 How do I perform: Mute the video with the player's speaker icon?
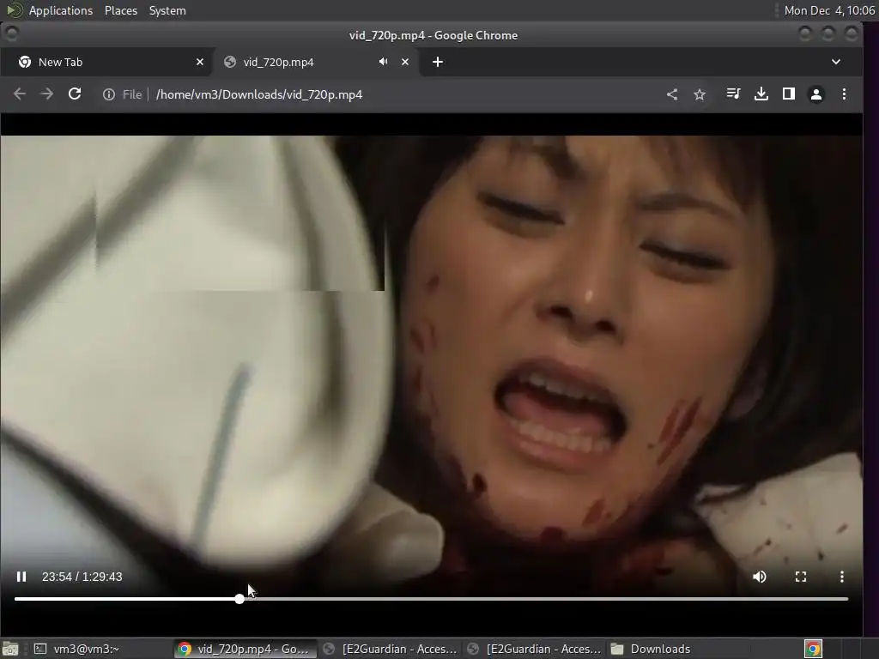tap(760, 577)
